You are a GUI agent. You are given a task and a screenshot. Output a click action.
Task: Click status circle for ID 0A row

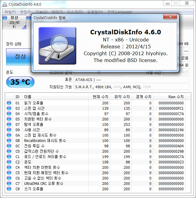click(9, 135)
